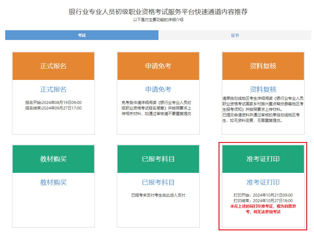Viewport: 314px width, 232px height.
Task: Switch to the 考试 tab
Action: 82,35
